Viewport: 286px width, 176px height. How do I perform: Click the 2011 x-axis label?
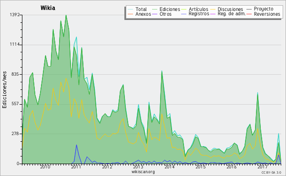[76, 167]
